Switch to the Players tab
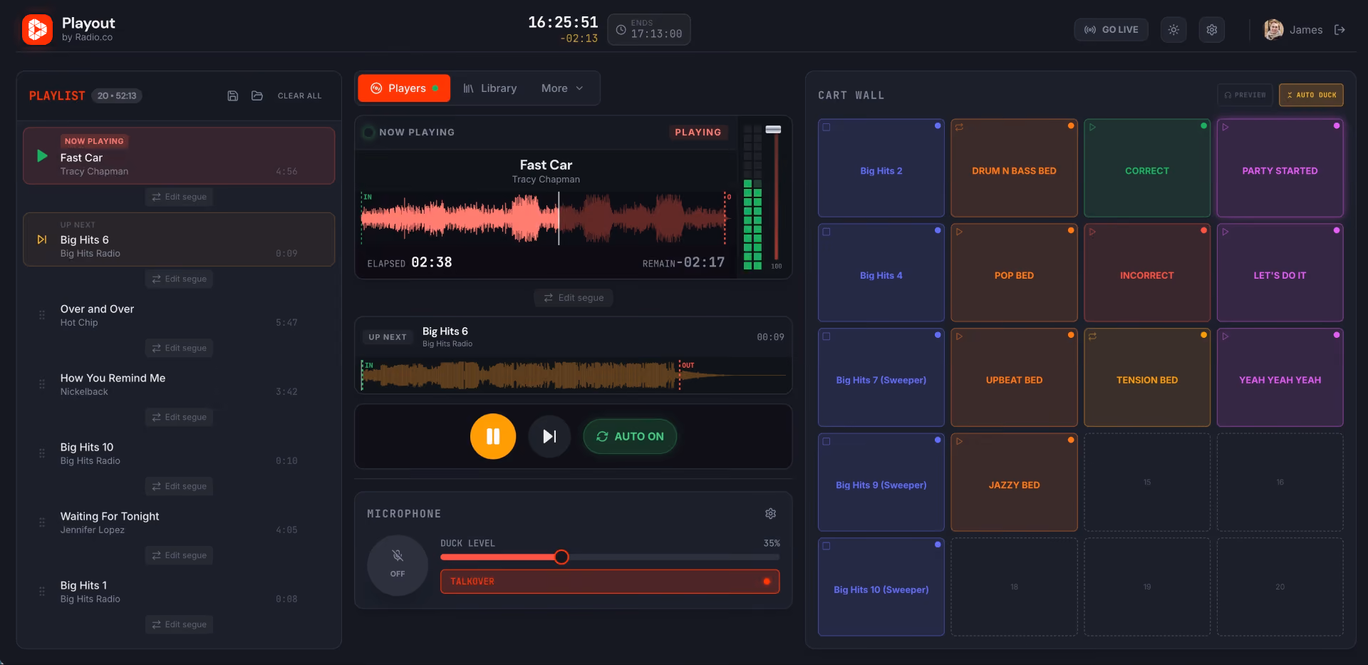The image size is (1368, 665). point(404,88)
